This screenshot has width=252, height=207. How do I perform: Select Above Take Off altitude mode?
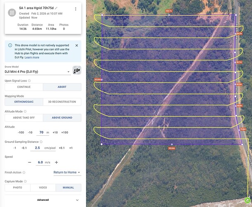coord(24,117)
